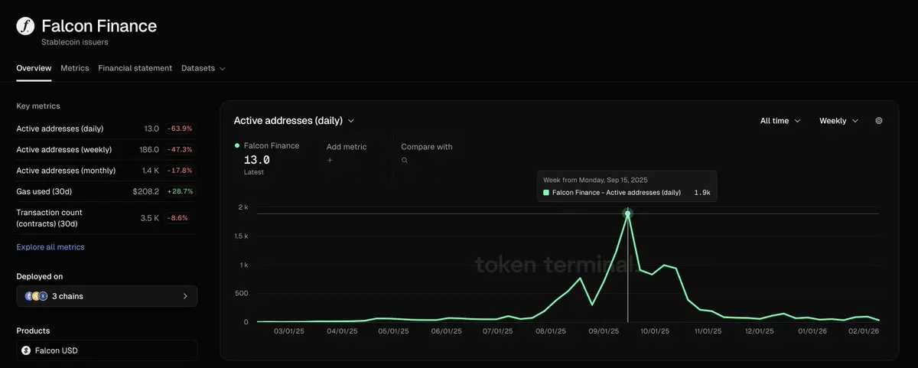Click the Add metric plus icon
918x368 pixels.
click(330, 161)
